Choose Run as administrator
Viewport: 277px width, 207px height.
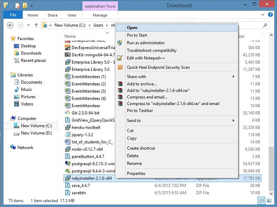[x=146, y=43]
